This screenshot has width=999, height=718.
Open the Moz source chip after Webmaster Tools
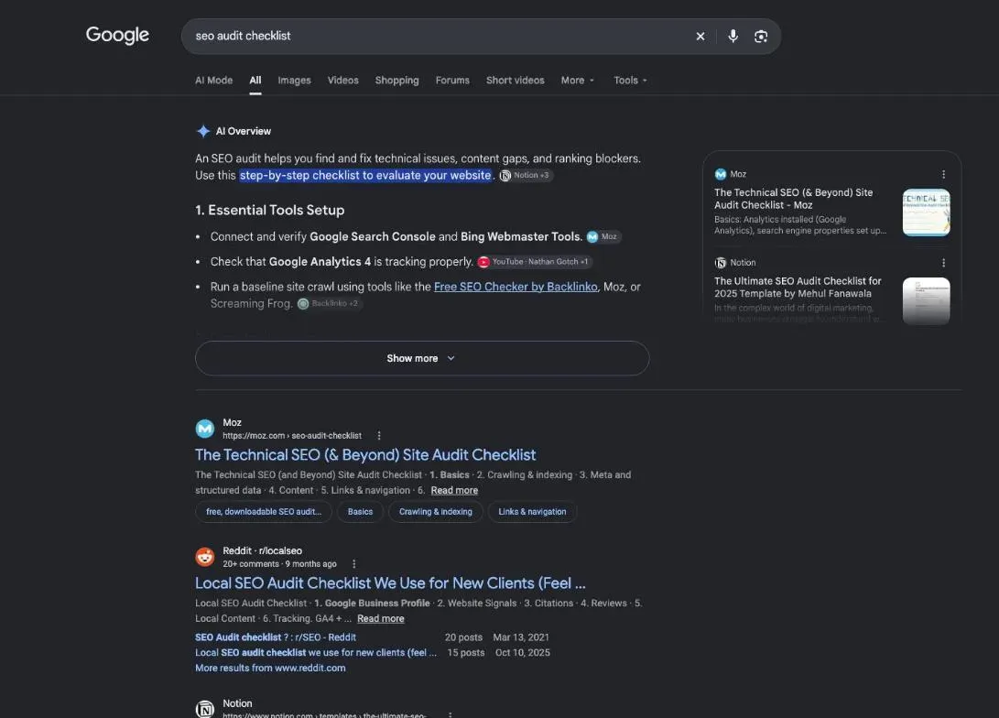pyautogui.click(x=603, y=236)
